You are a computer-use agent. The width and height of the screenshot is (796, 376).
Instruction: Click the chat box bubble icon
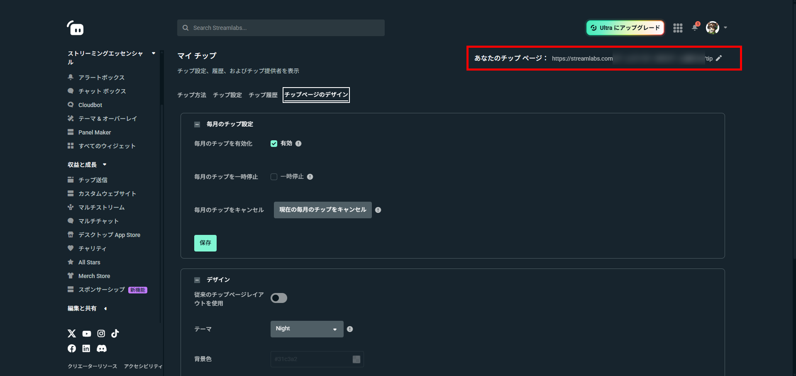pos(71,91)
